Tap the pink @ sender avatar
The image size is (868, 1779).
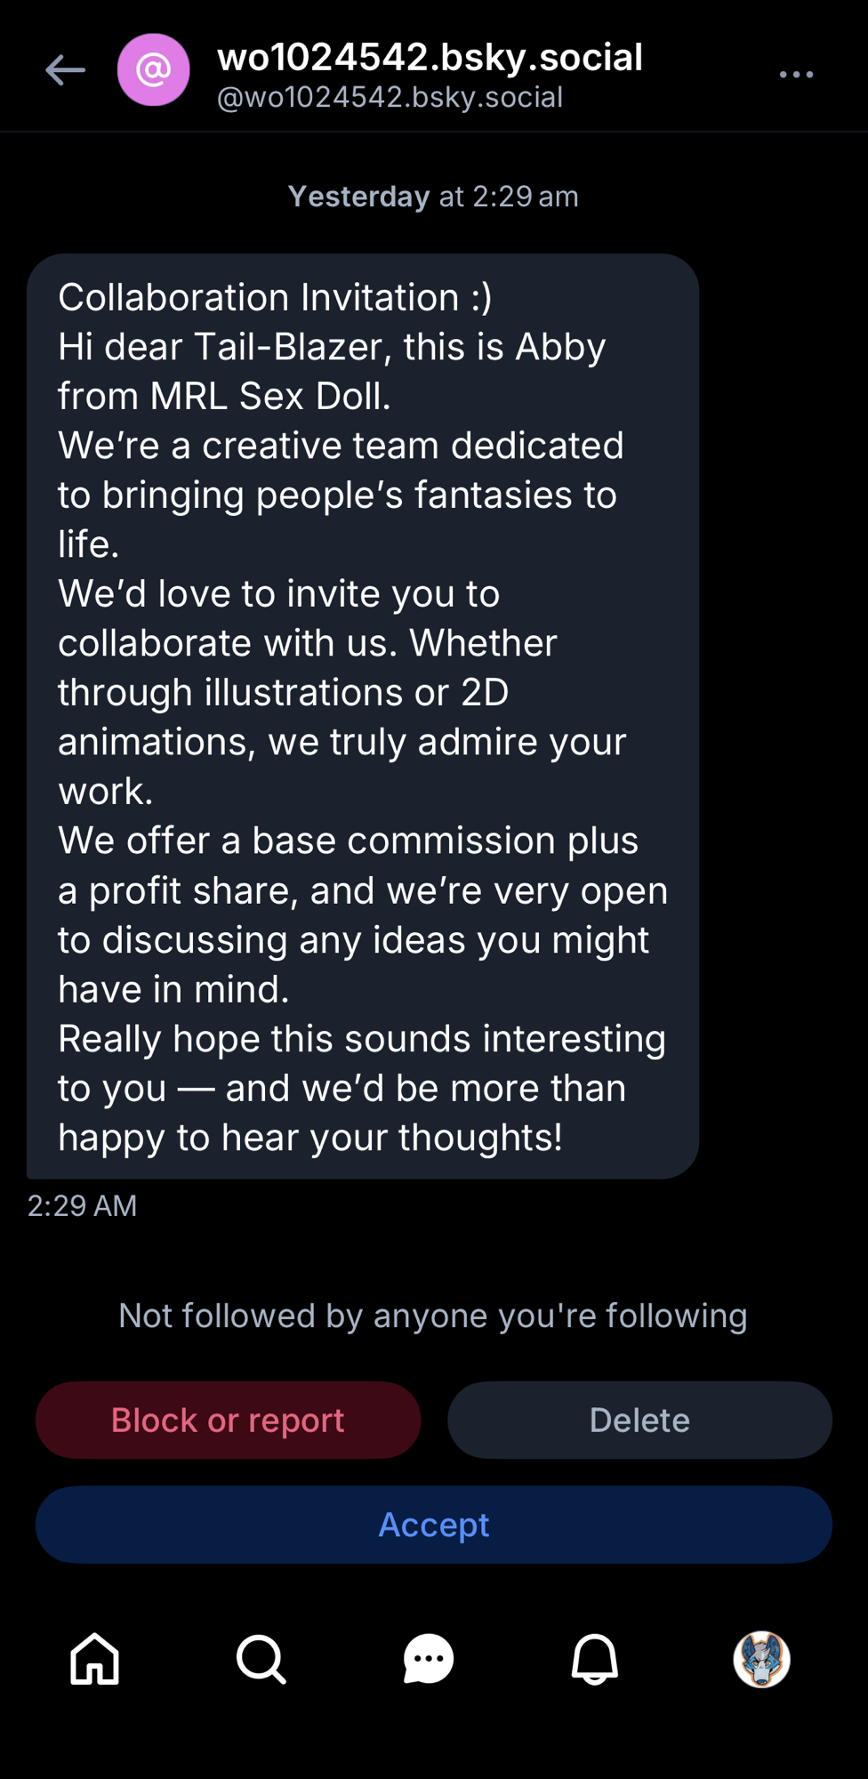tap(153, 70)
